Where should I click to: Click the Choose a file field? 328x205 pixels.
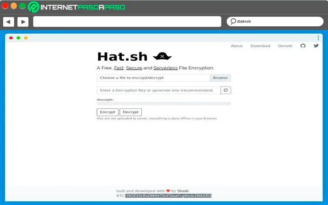153,78
